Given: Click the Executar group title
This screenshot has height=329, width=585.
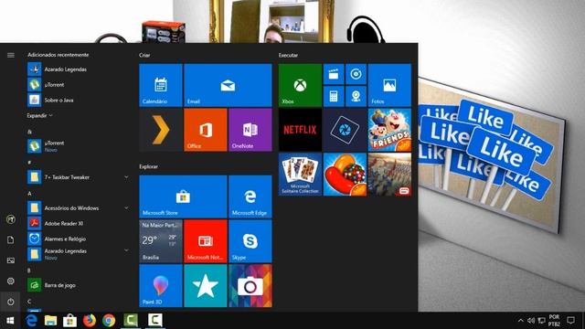Looking at the screenshot, I should [x=288, y=55].
